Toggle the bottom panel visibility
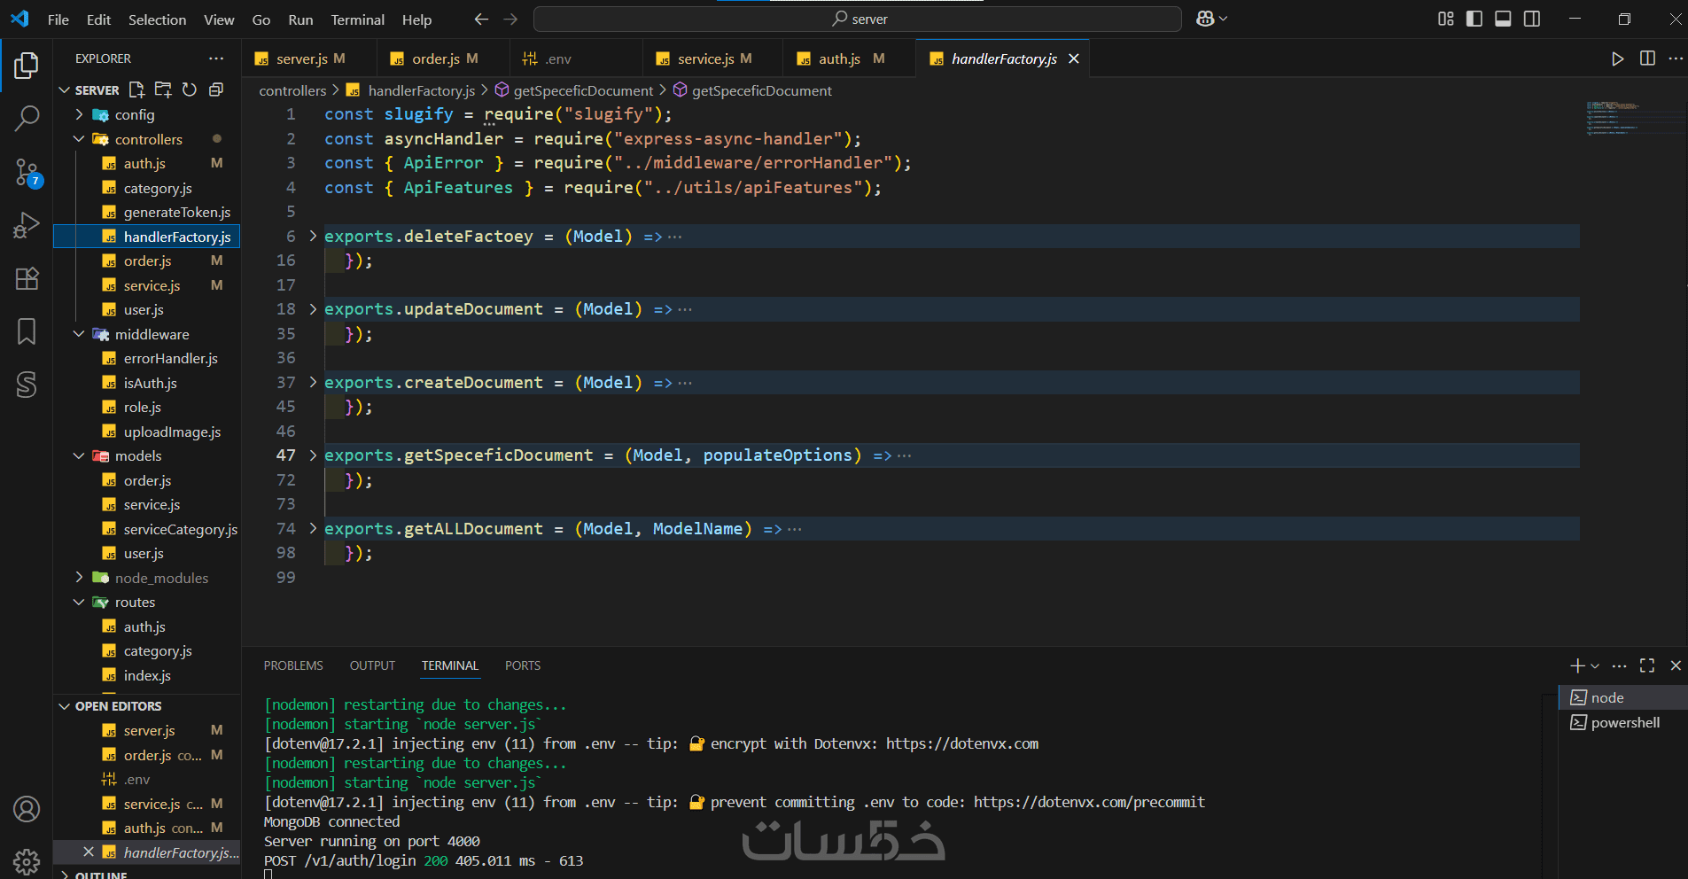 click(x=1503, y=19)
